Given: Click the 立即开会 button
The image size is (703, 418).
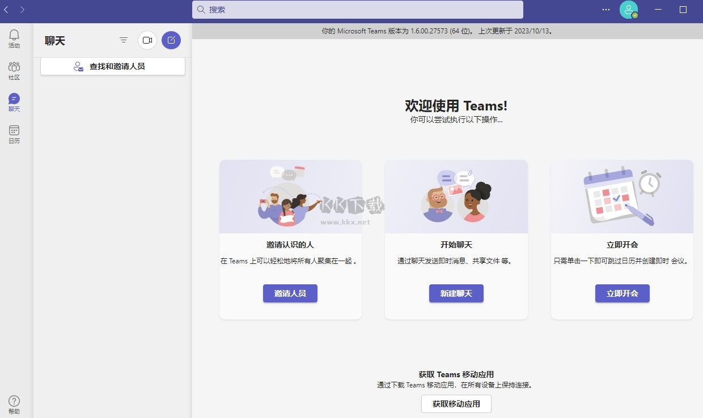Looking at the screenshot, I should pos(622,293).
